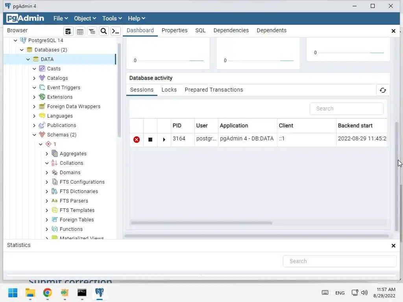This screenshot has width=403, height=302.
Task: Open the Windows Start menu
Action: click(13, 293)
